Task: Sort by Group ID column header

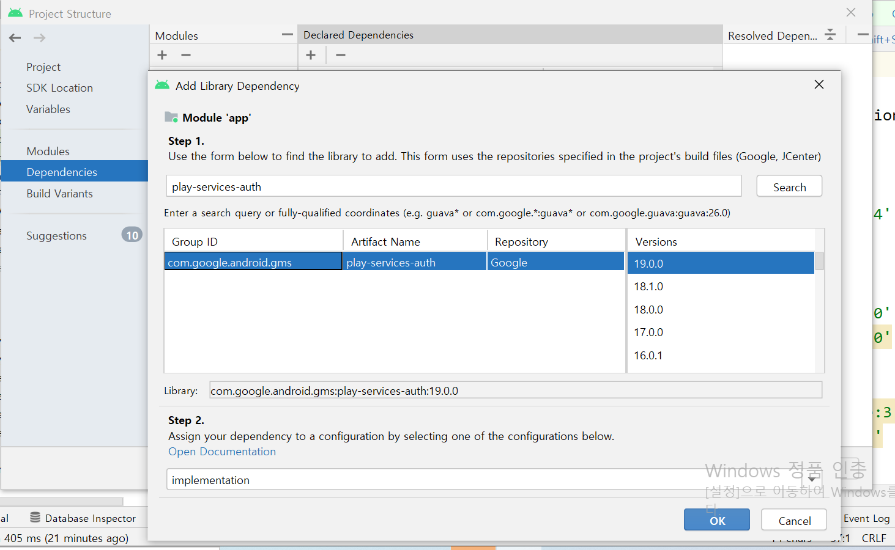Action: pos(253,241)
